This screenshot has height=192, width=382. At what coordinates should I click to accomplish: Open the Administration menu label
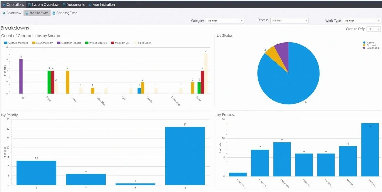[x=103, y=5]
